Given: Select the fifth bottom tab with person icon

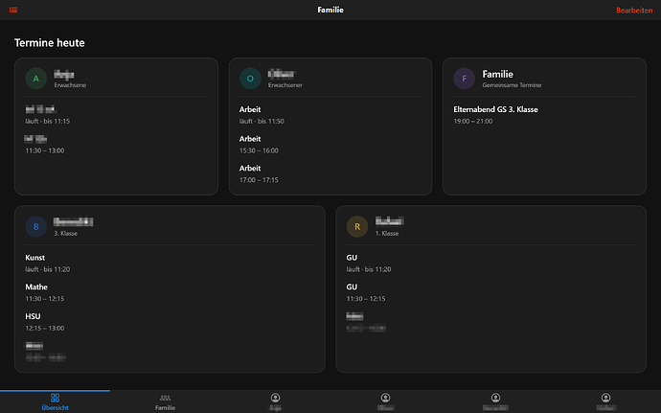Looking at the screenshot, I should 495,402.
